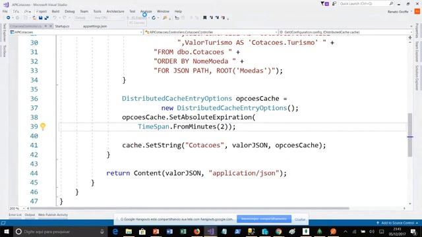Open the Team menu

pos(84,11)
